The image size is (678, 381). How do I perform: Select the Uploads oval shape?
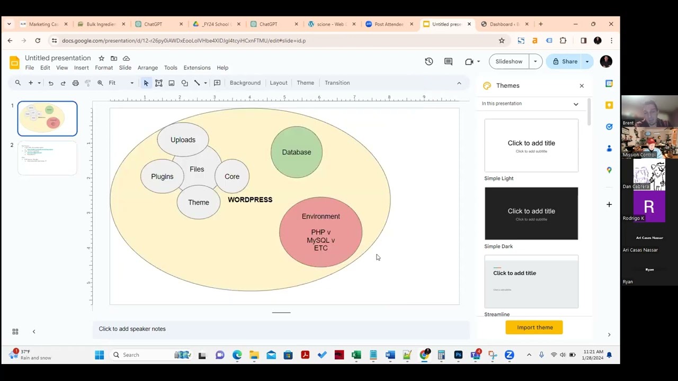coord(183,140)
